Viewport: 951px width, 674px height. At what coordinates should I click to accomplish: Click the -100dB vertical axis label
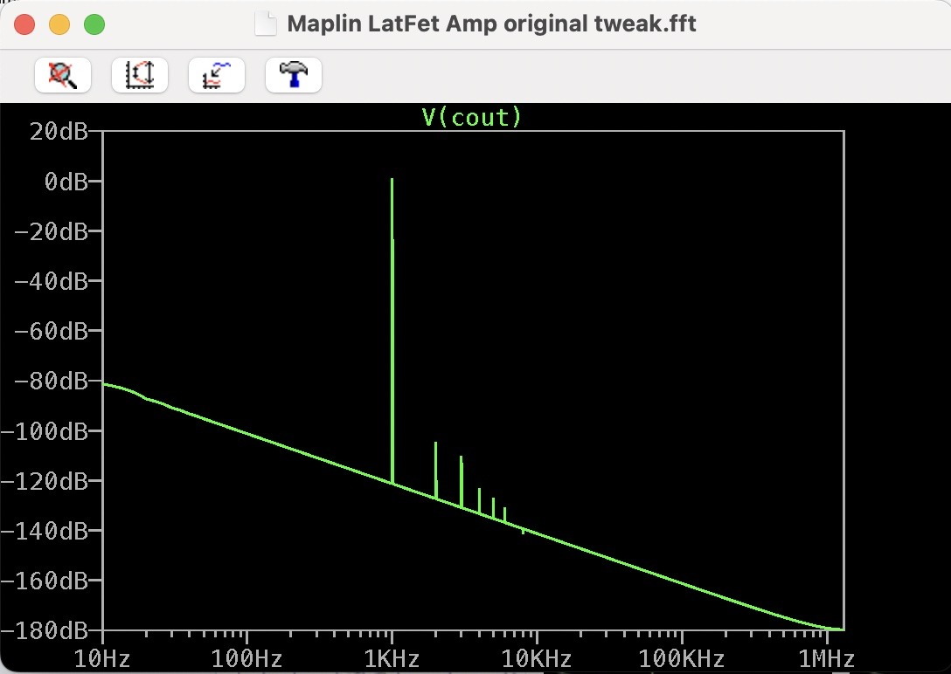point(45,431)
